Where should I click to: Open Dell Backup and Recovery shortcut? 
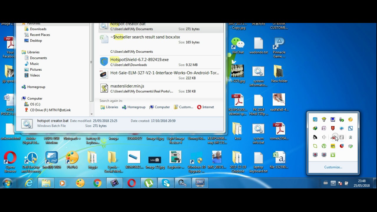[31, 162]
